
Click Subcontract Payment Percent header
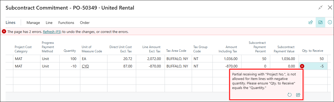[x=257, y=47]
